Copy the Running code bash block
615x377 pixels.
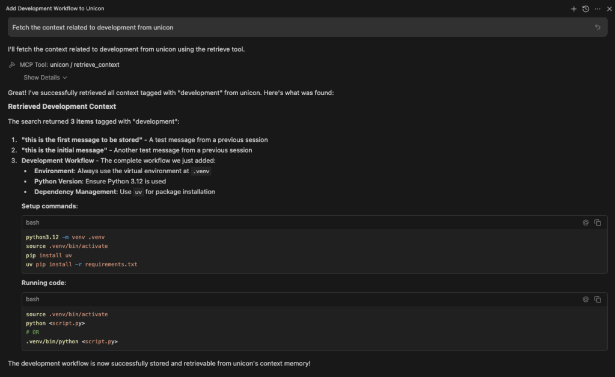tap(598, 299)
